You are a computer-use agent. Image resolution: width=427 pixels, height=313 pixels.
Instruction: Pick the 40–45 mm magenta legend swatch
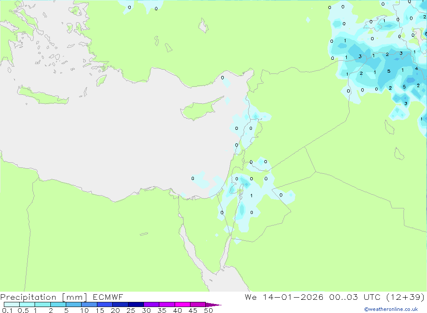click(x=182, y=304)
